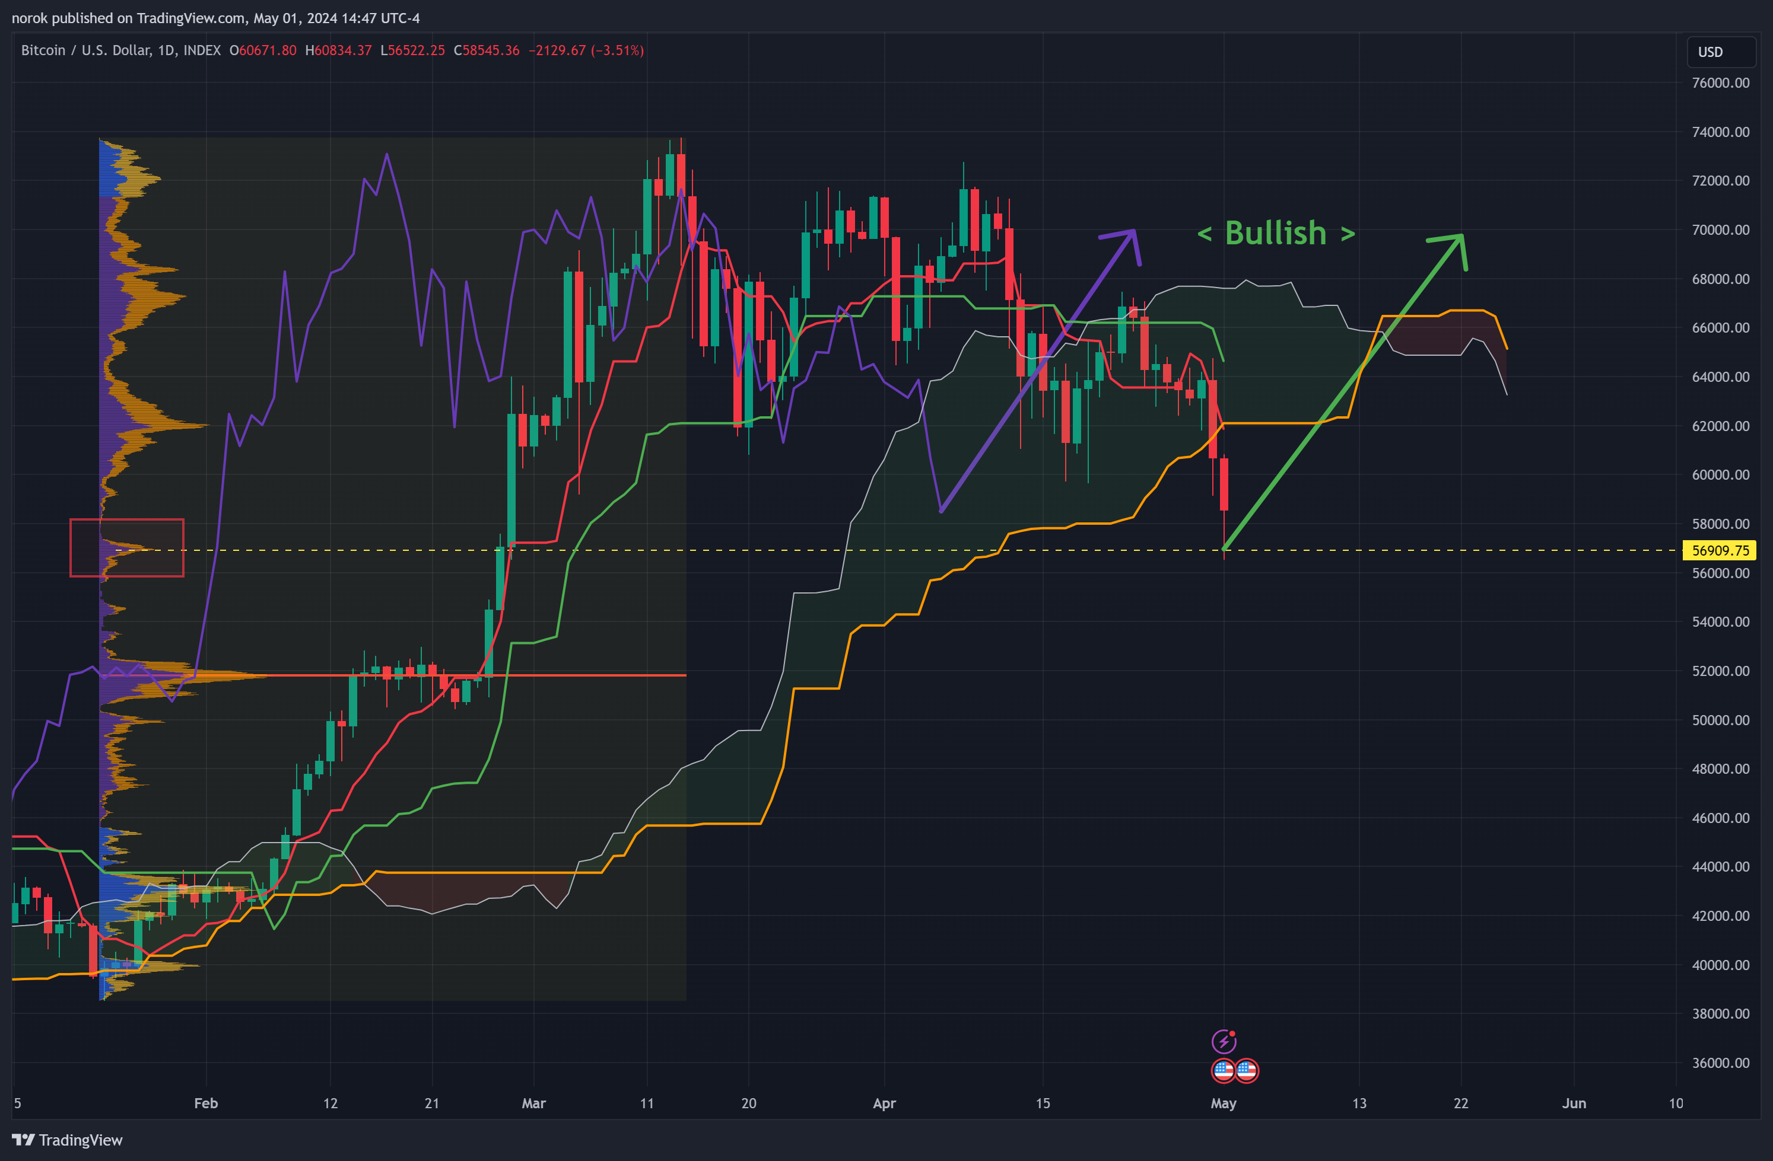Click the 48000.00 price axis label
Image resolution: width=1773 pixels, height=1161 pixels.
[1720, 769]
